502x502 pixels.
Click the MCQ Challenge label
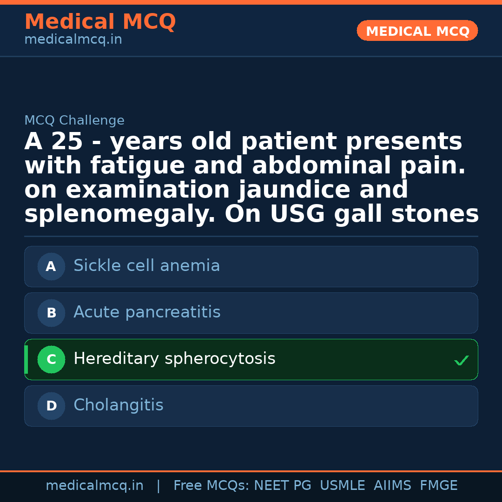pyautogui.click(x=74, y=121)
